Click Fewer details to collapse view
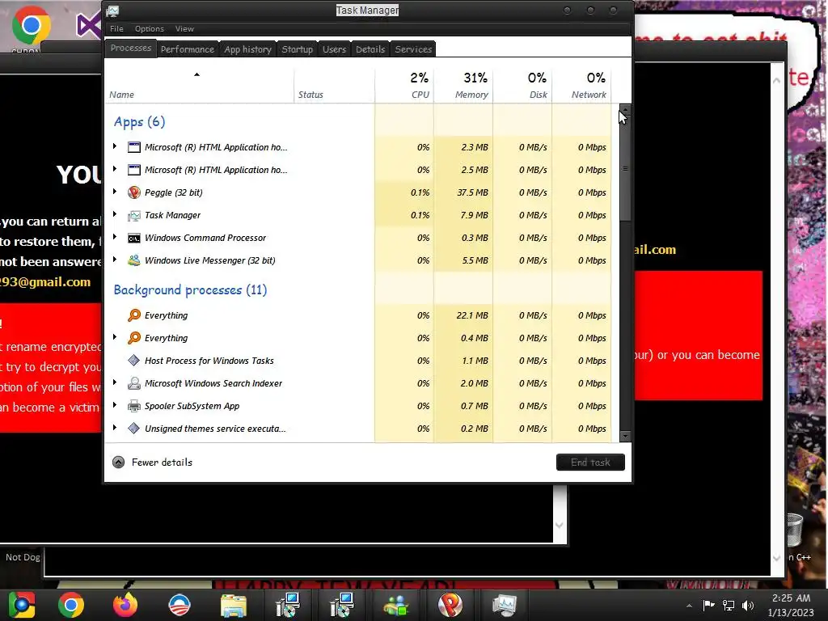This screenshot has height=621, width=828. click(153, 463)
